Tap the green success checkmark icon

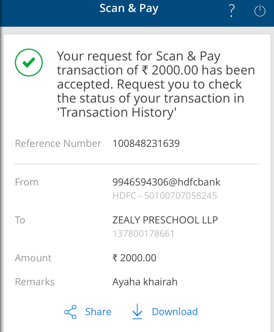click(x=29, y=63)
